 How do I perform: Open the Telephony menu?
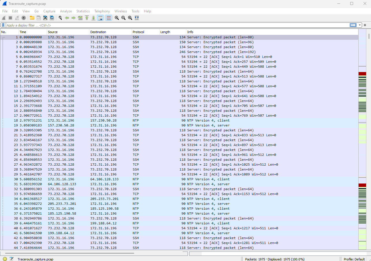click(102, 11)
